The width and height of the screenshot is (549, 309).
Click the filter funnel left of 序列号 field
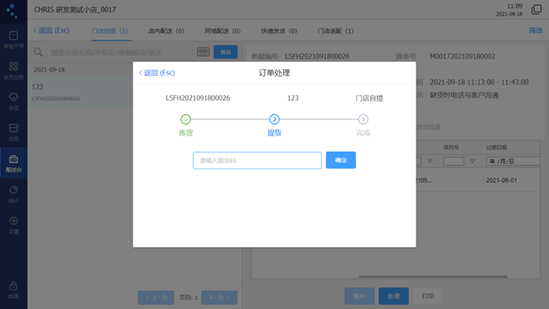coord(430,162)
